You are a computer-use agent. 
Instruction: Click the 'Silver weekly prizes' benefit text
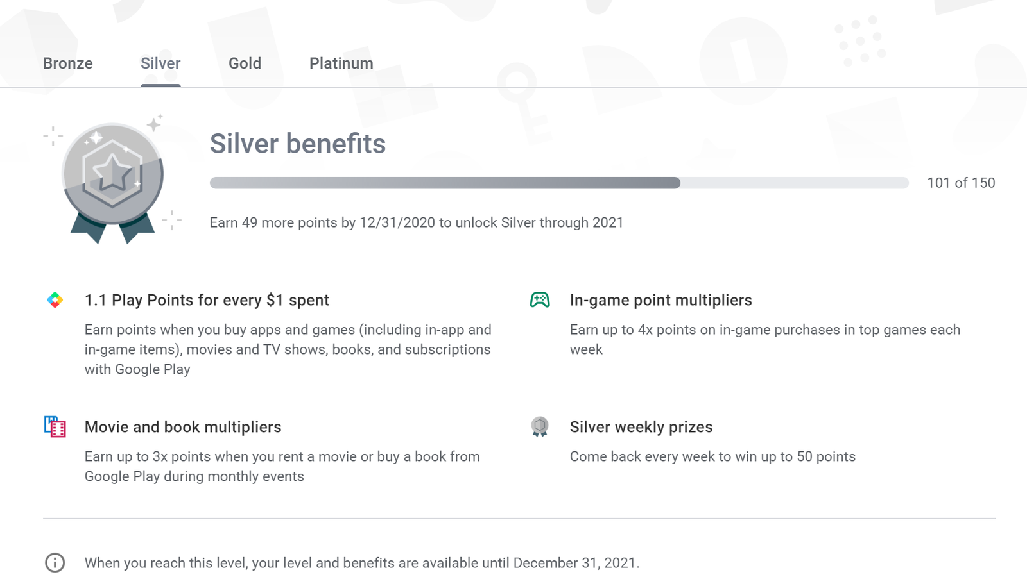click(641, 427)
